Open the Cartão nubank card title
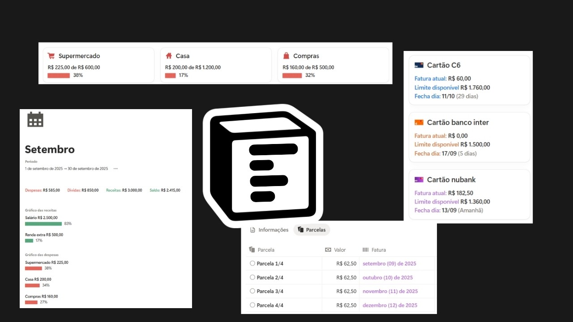The image size is (573, 322). [451, 180]
